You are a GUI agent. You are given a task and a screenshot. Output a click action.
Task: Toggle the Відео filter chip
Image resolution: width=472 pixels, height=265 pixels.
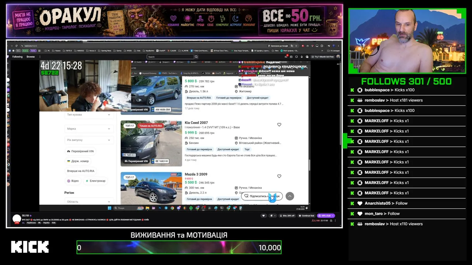[x=73, y=181]
